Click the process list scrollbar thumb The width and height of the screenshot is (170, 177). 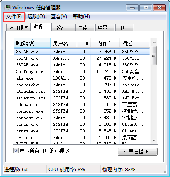tap(154, 55)
